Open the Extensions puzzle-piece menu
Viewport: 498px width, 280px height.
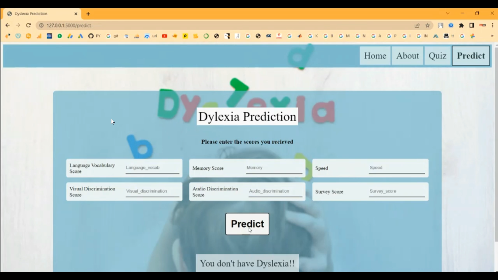[461, 25]
